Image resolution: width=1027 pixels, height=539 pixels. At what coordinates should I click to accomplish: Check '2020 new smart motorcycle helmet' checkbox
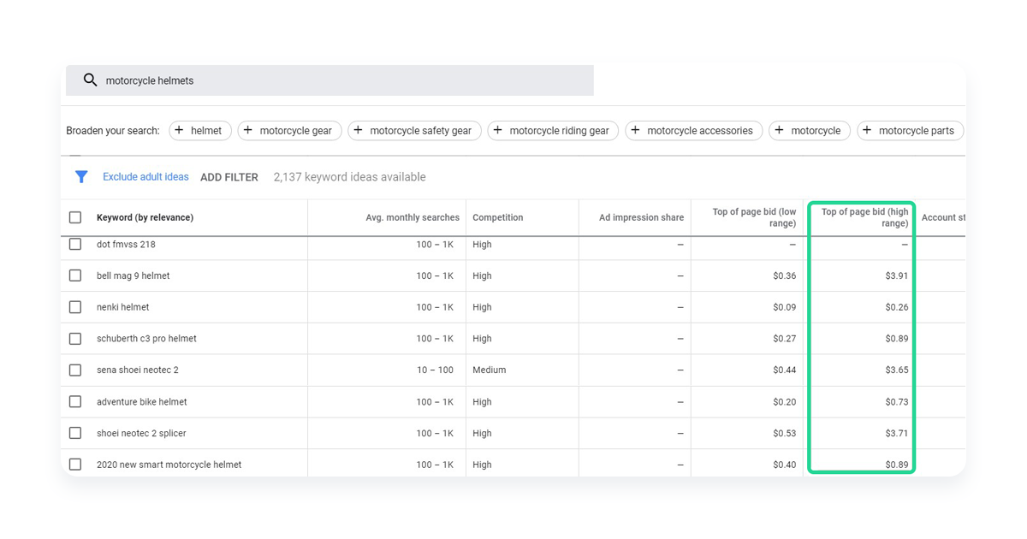75,465
